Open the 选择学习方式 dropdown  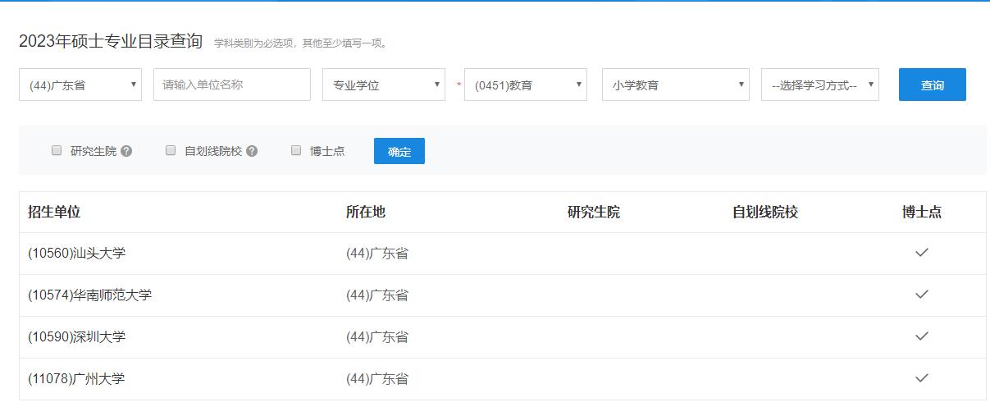click(x=820, y=85)
